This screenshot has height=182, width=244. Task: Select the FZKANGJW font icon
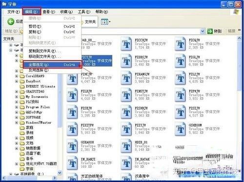tap(126, 78)
